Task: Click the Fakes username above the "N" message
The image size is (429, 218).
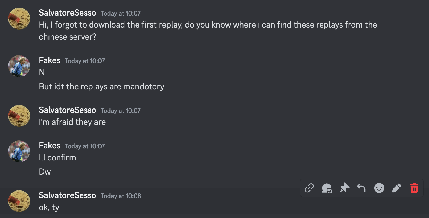Action: click(x=50, y=60)
